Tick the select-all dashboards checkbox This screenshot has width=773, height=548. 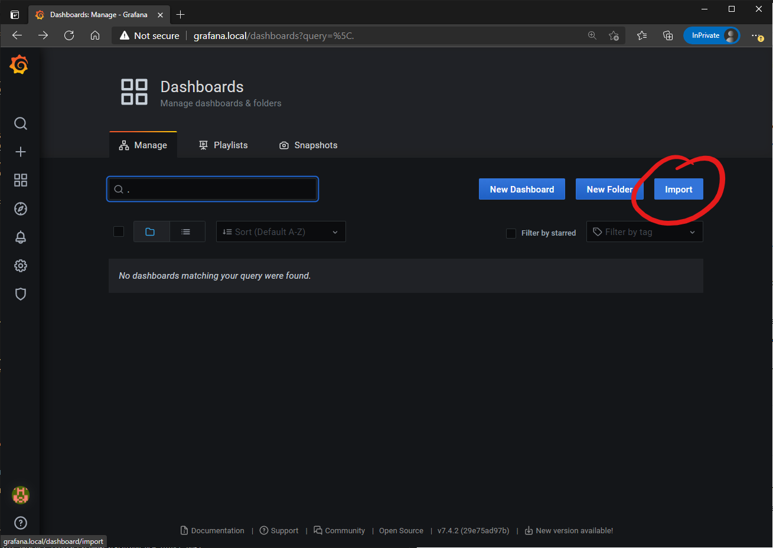tap(119, 231)
